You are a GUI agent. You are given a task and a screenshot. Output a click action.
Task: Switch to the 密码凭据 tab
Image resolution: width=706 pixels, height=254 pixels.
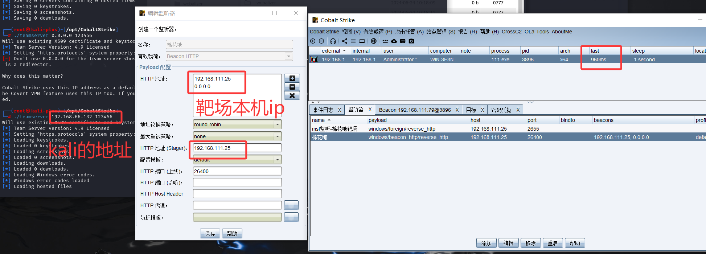[x=501, y=110]
